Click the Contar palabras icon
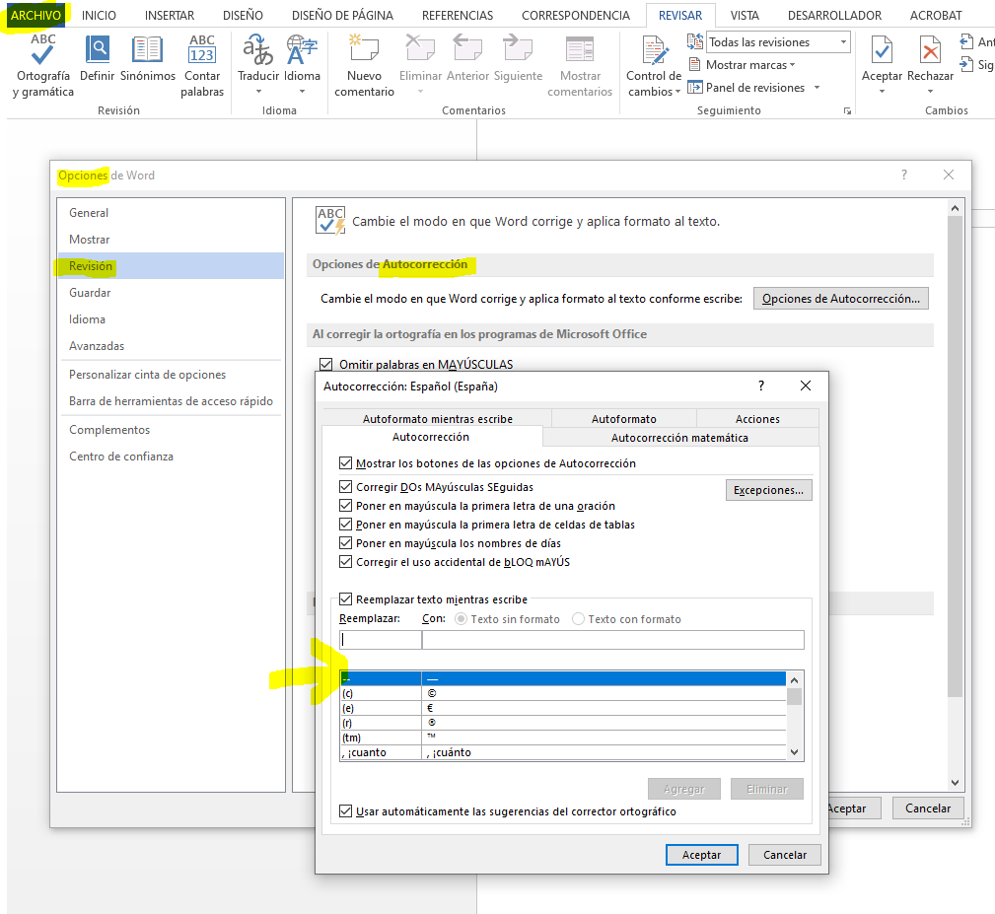 click(202, 51)
